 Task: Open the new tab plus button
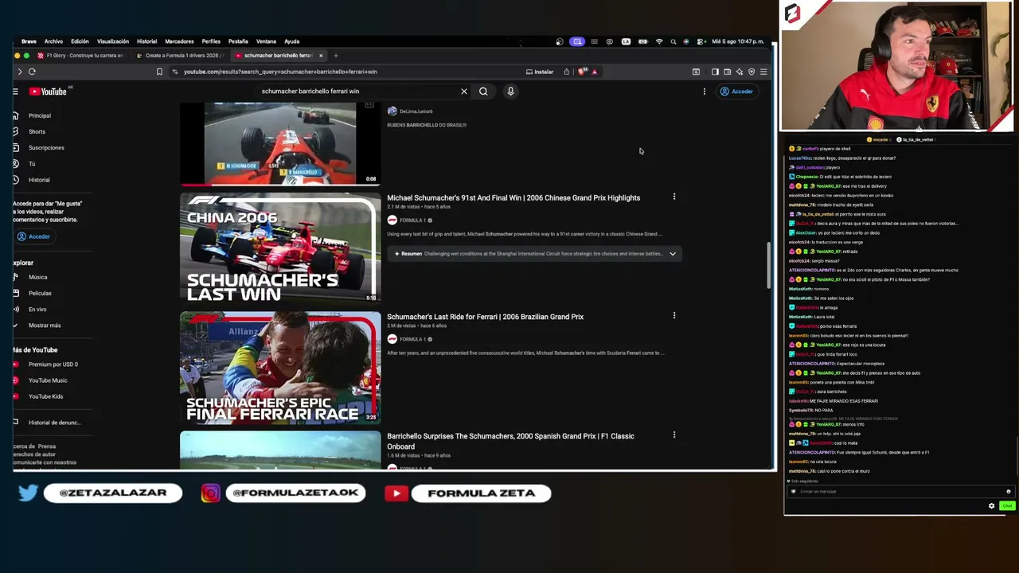pyautogui.click(x=336, y=56)
